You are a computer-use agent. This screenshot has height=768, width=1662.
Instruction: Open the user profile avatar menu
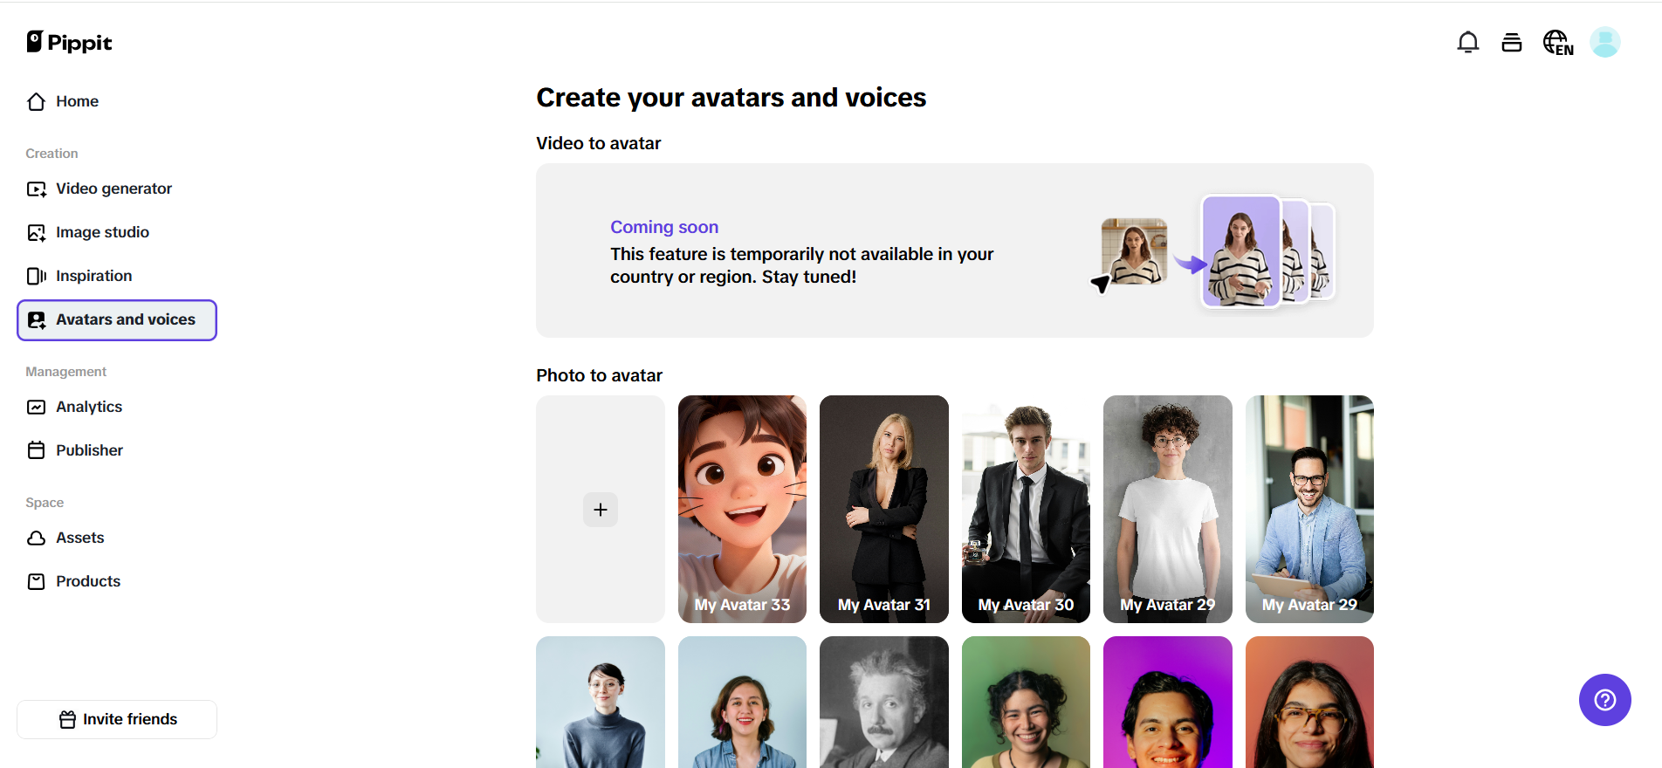click(1604, 42)
